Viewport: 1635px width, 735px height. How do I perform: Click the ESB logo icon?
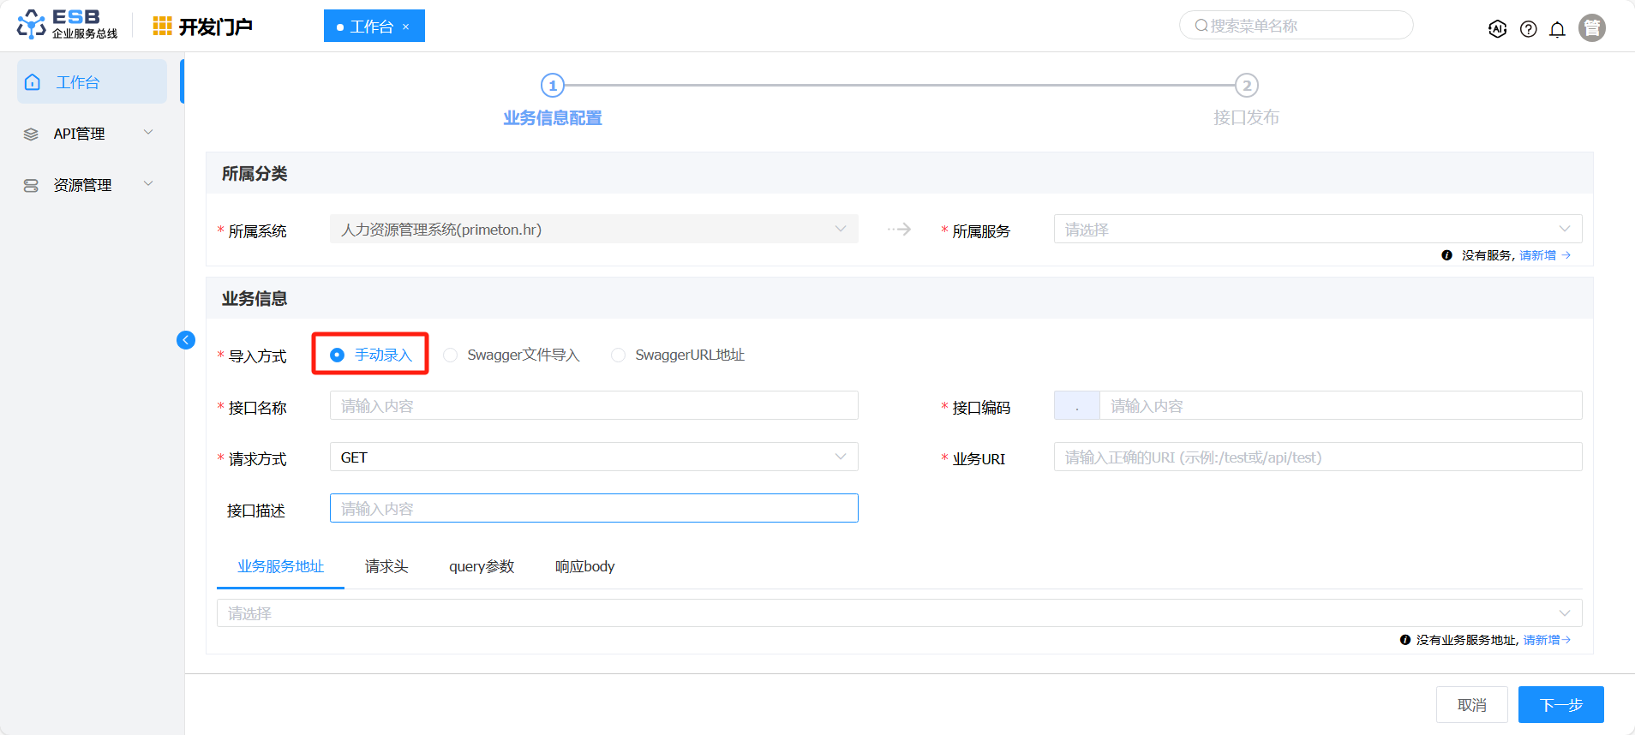pos(32,25)
